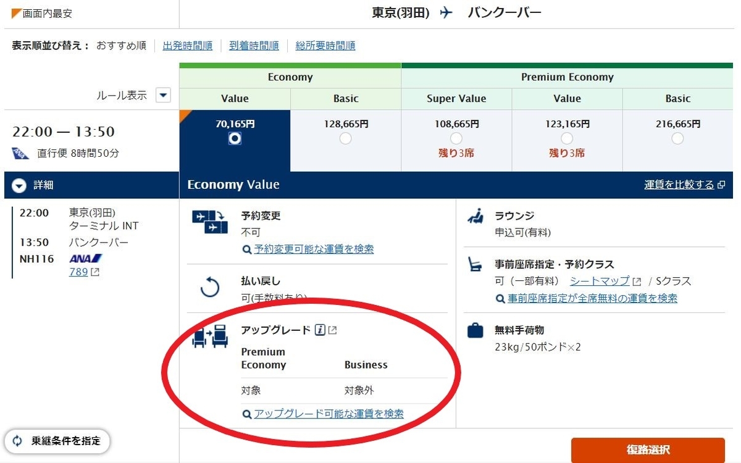Select the Economy Value 70,165円 fare radio button
The height and width of the screenshot is (463, 741).
(235, 138)
